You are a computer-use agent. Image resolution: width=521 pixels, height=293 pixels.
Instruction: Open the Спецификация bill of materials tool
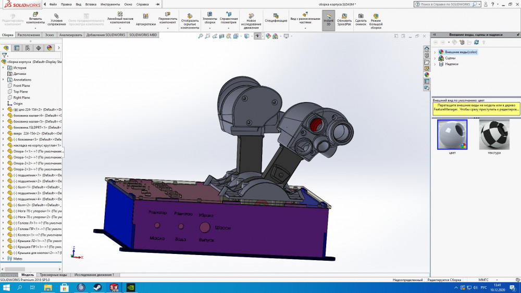(276, 15)
